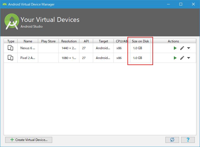Maximize the Android Virtual Device Manager window
Screen dimensions: 200x147
pyautogui.click(x=181, y=4)
